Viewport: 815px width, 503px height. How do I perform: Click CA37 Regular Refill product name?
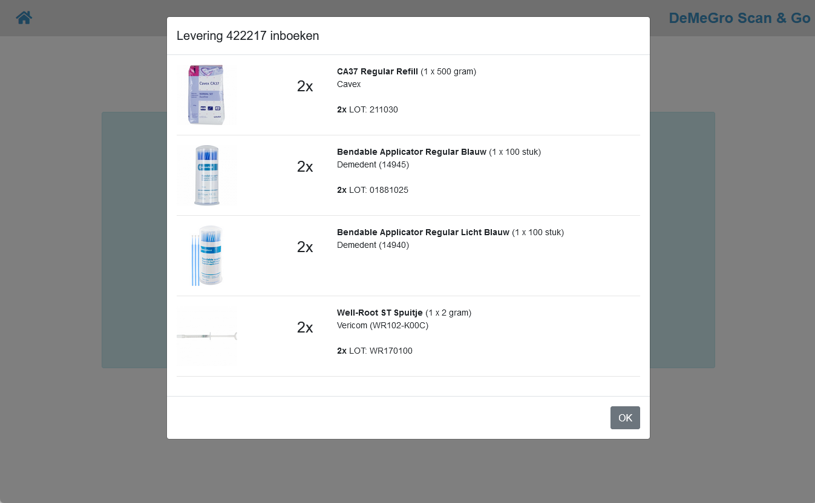[378, 71]
